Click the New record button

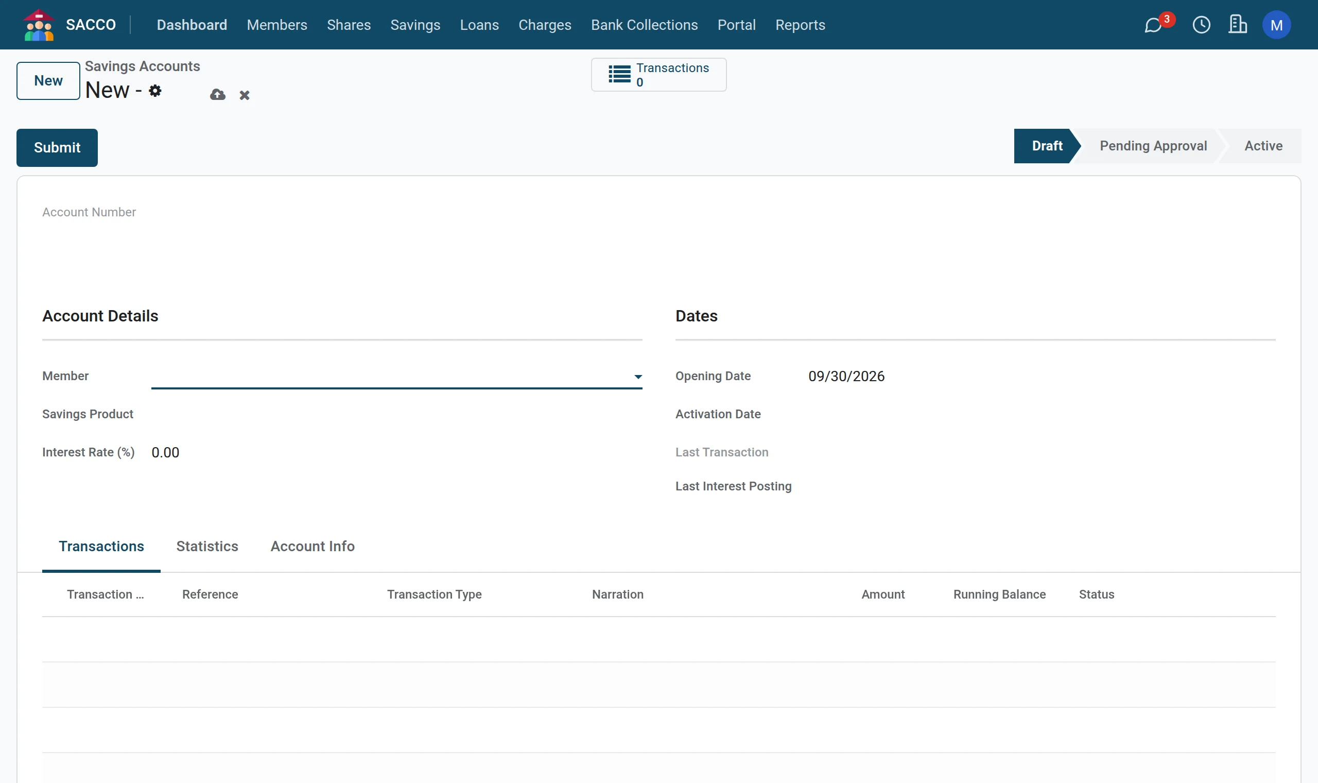[48, 81]
